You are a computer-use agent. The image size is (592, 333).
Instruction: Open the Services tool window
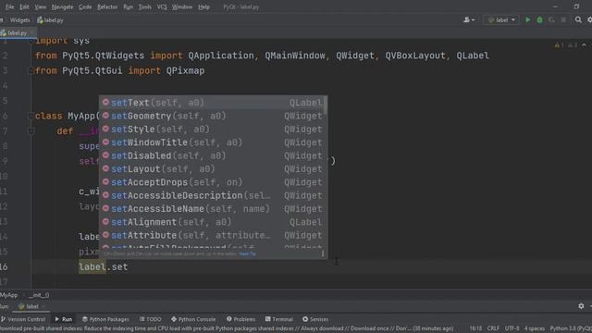315,319
